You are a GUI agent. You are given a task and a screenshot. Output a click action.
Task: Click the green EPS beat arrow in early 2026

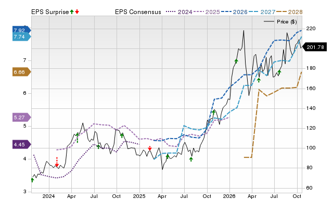(236, 61)
